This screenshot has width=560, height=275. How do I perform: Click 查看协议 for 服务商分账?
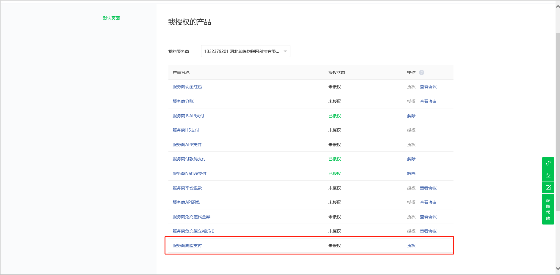pos(428,101)
